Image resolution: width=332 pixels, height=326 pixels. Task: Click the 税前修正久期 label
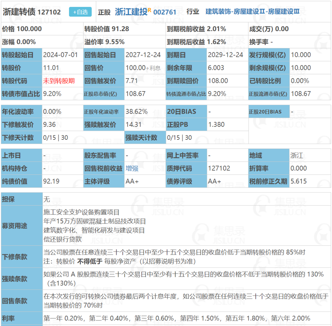(x=269, y=181)
